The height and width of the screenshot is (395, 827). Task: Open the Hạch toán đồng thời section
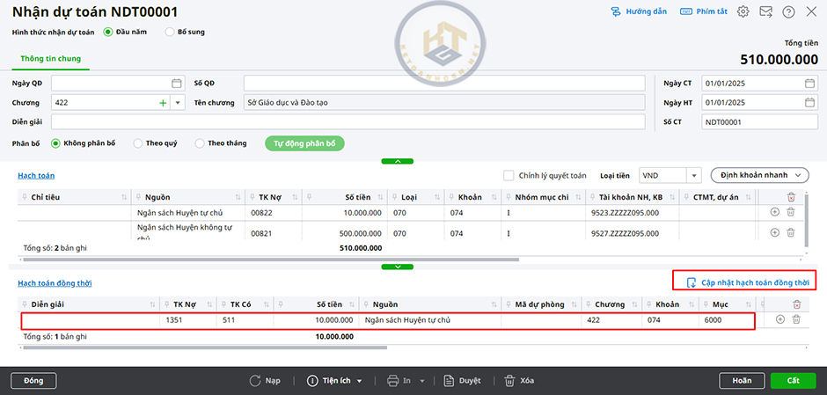[x=55, y=283]
